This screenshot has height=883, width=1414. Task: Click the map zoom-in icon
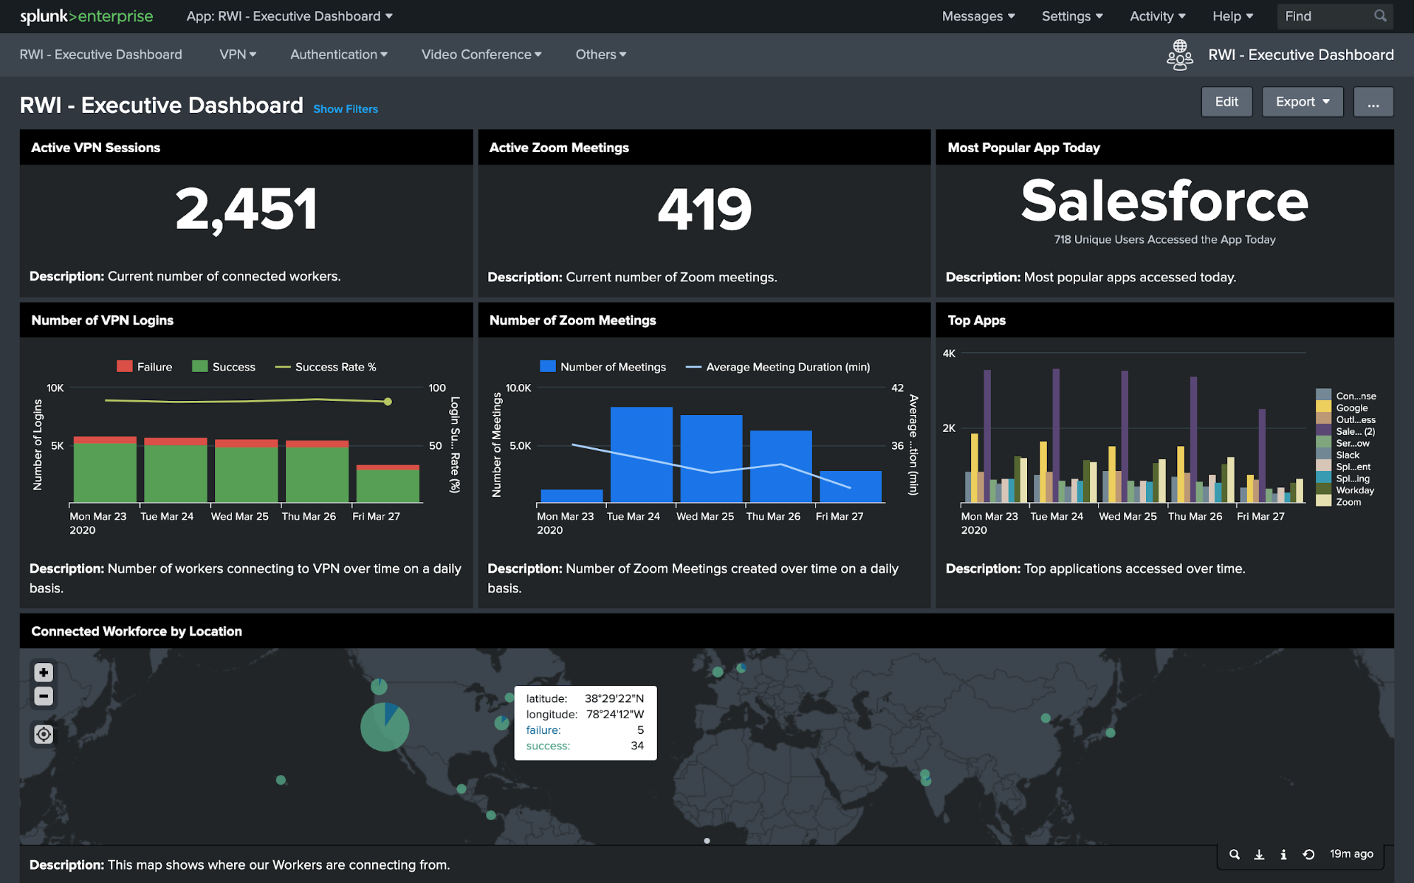coord(42,672)
